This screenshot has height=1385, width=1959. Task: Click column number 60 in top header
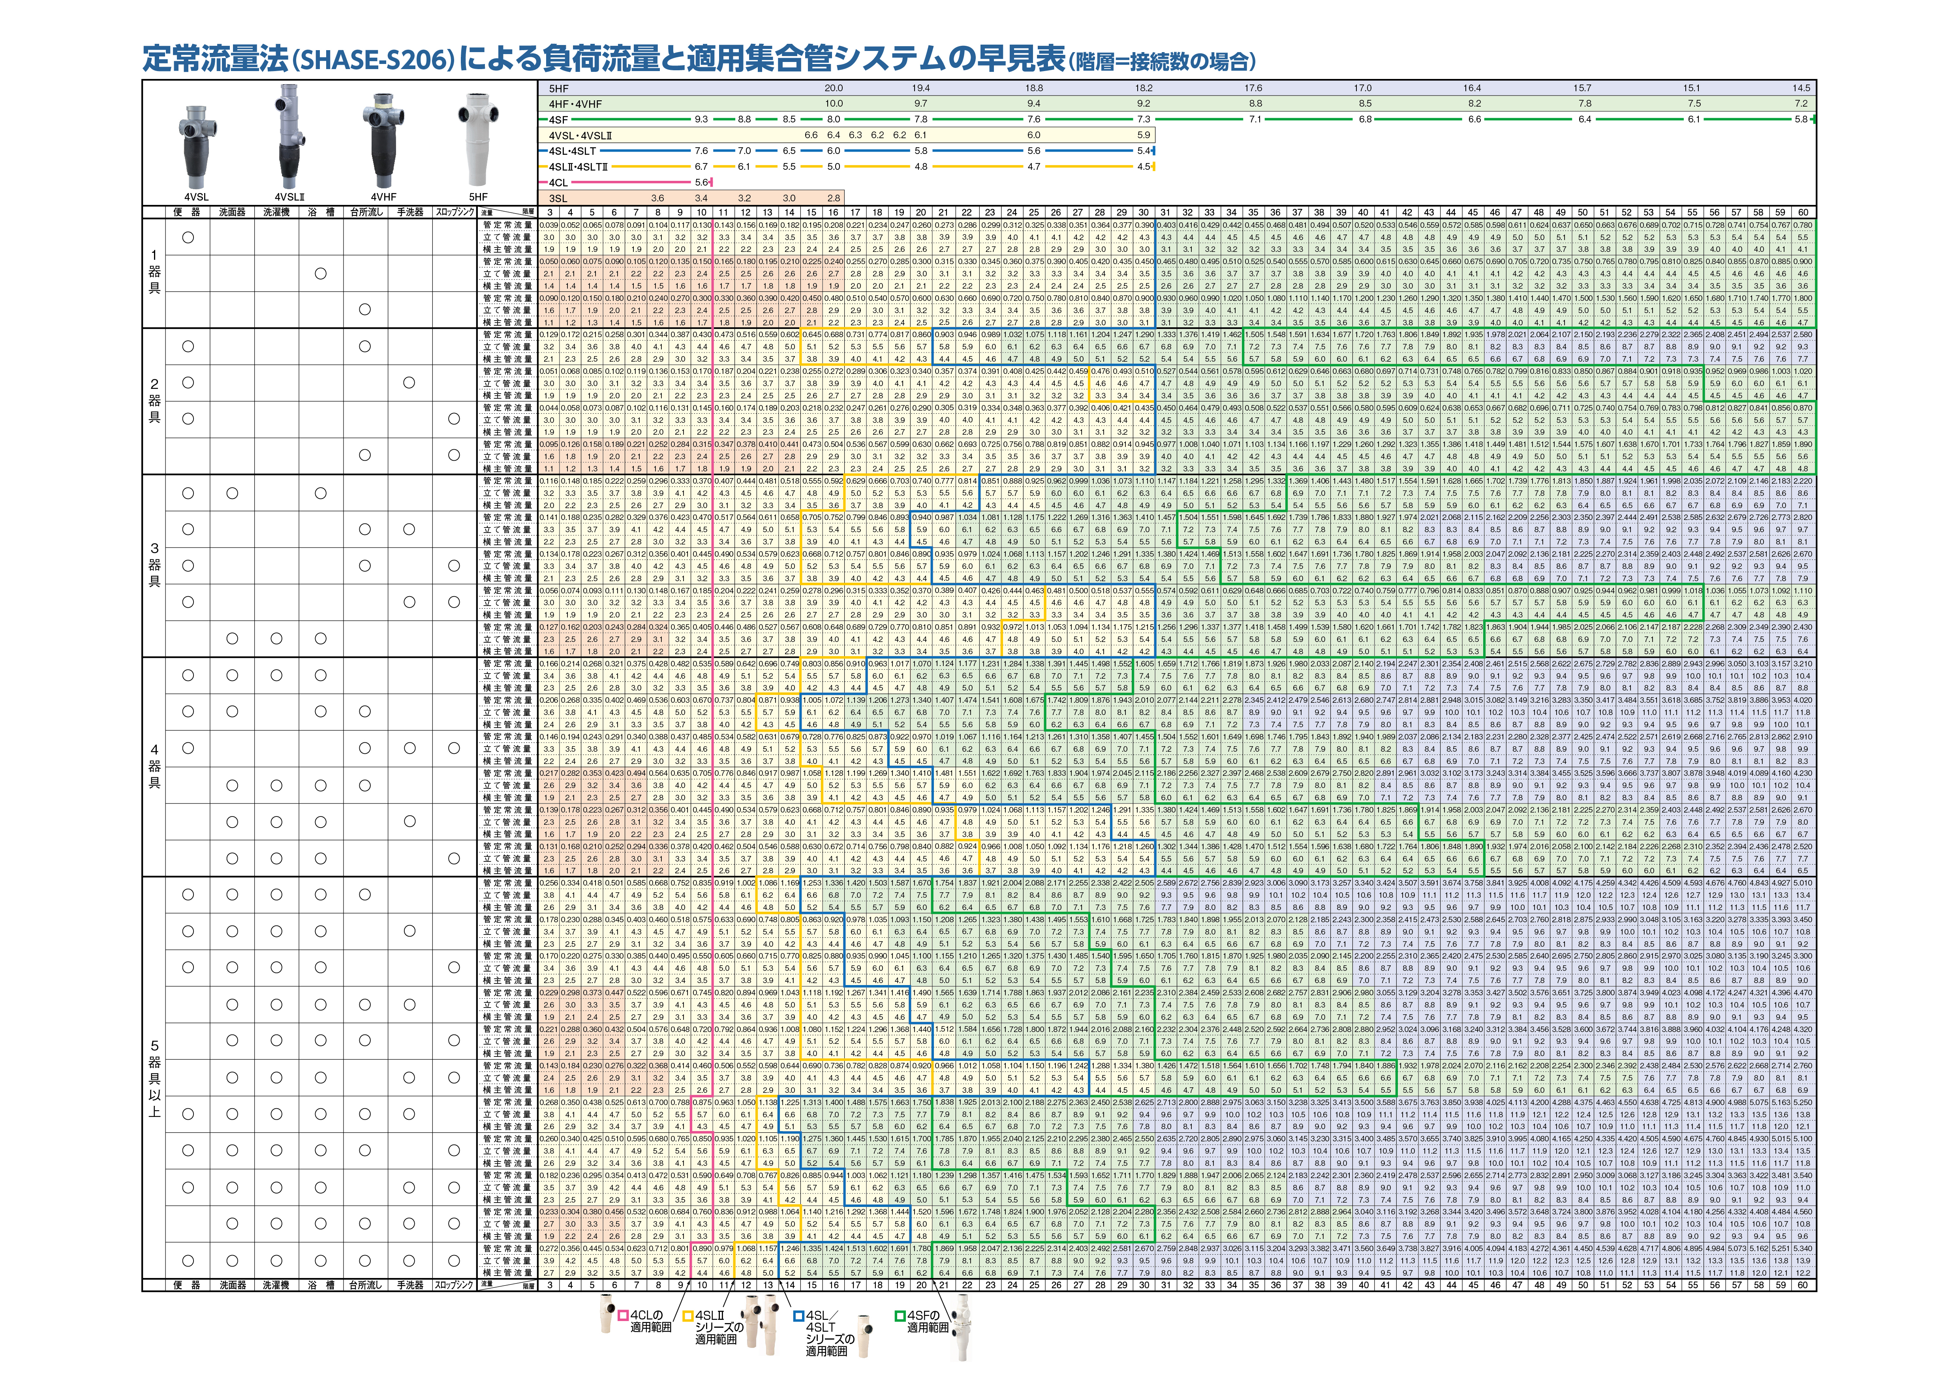point(1803,212)
